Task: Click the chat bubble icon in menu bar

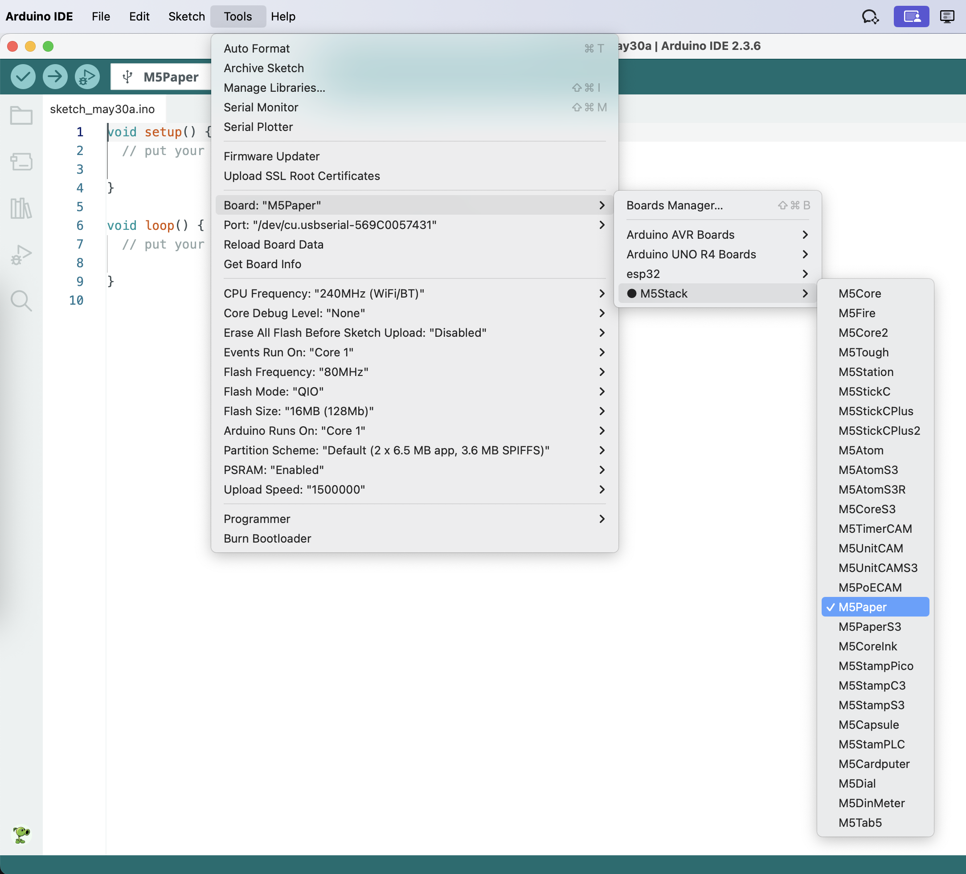Action: [870, 17]
